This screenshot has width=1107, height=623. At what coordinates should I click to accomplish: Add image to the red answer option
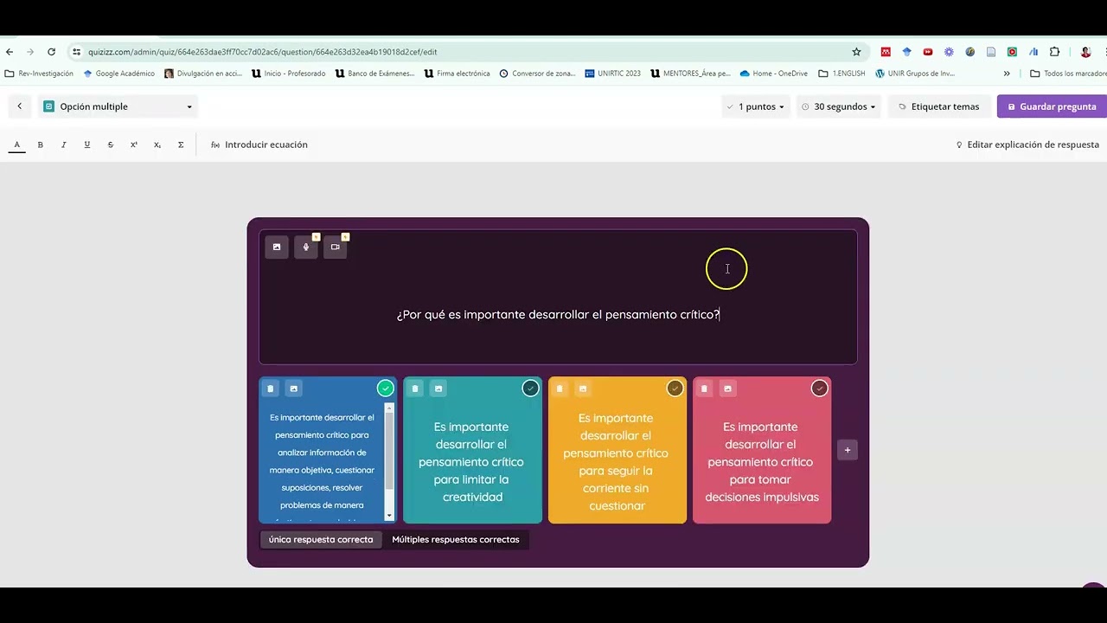coord(727,389)
